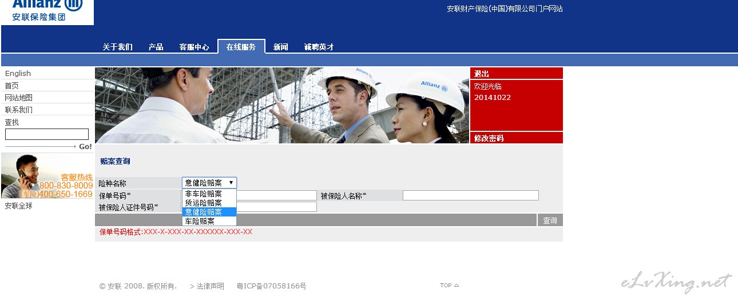Click the Go! search button
Image resolution: width=738 pixels, height=301 pixels.
click(x=85, y=147)
